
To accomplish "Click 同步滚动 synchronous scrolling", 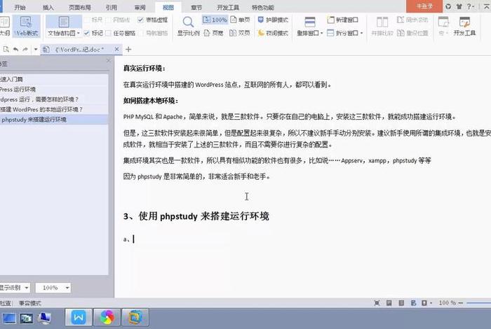I will pos(412,20).
